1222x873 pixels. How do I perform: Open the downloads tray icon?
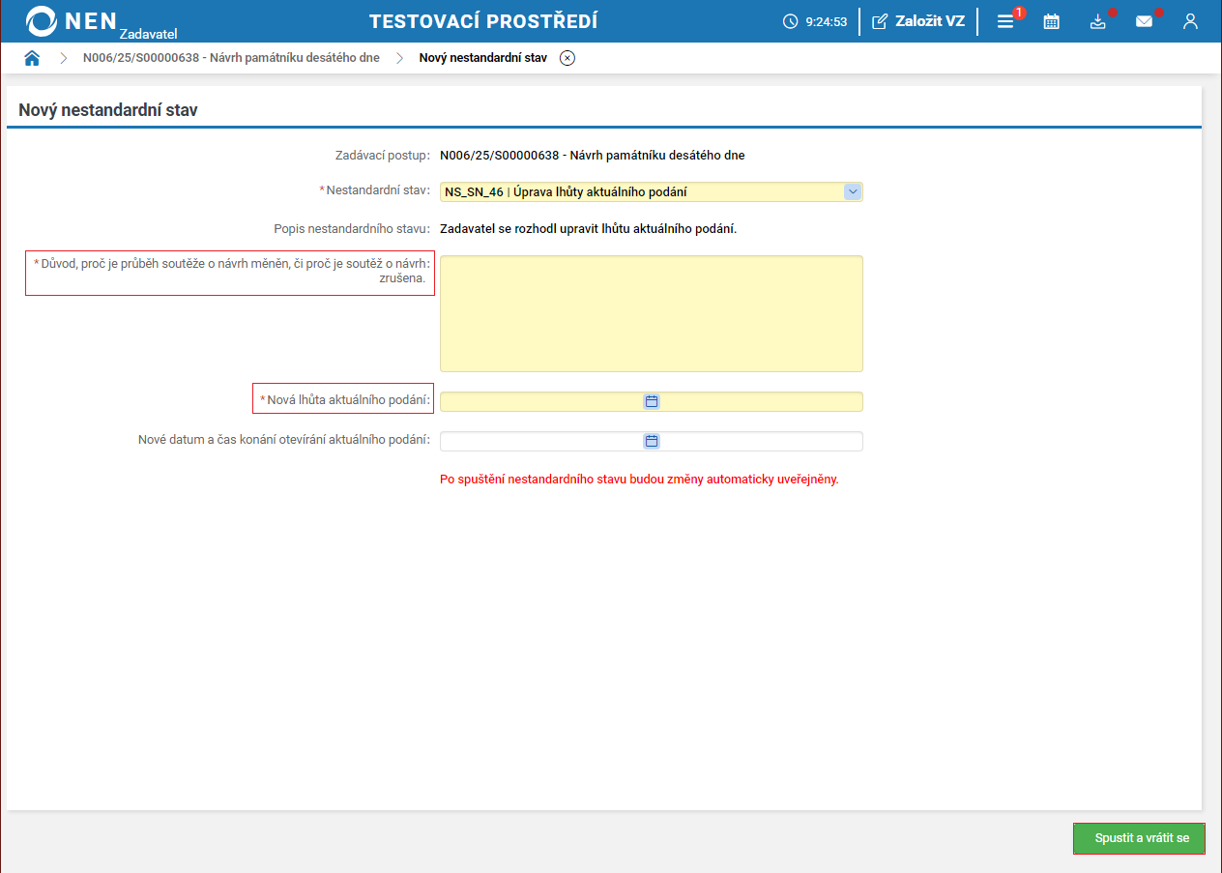click(x=1097, y=21)
